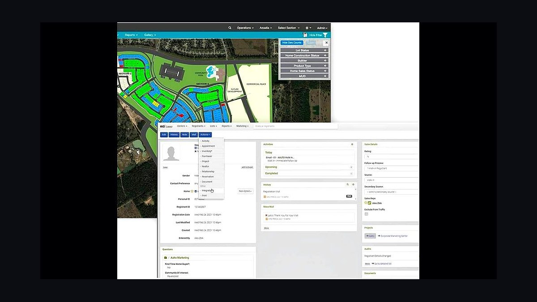Expand Home Sales Status filter
The image size is (537, 302).
click(x=304, y=71)
